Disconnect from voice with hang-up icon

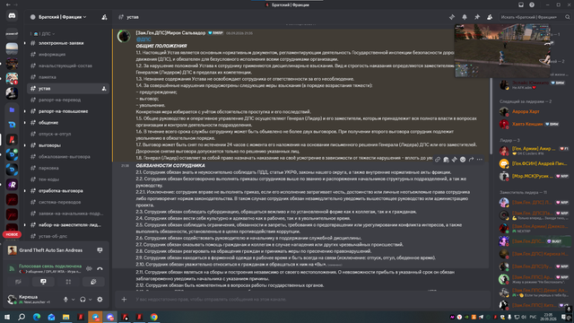click(x=100, y=268)
